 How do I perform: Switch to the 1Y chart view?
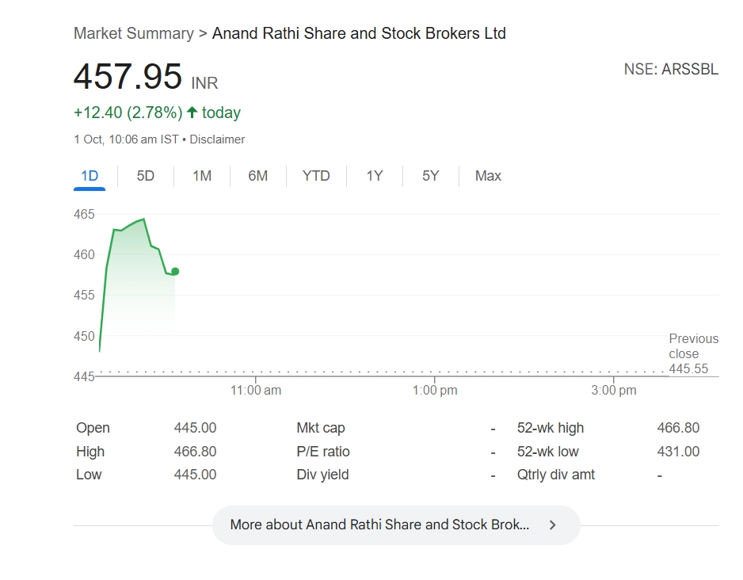point(375,176)
